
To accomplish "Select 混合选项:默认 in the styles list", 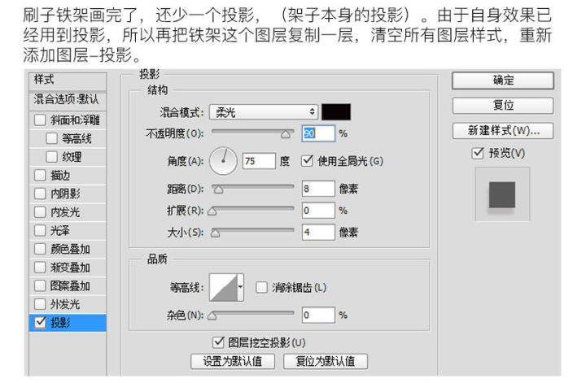I will coord(66,99).
